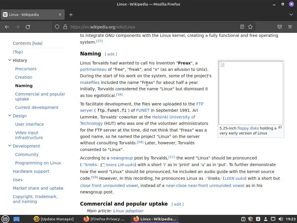Go to Hardware support in the contents
Viewport: 297px width, 223px height.
pyautogui.click(x=31, y=171)
